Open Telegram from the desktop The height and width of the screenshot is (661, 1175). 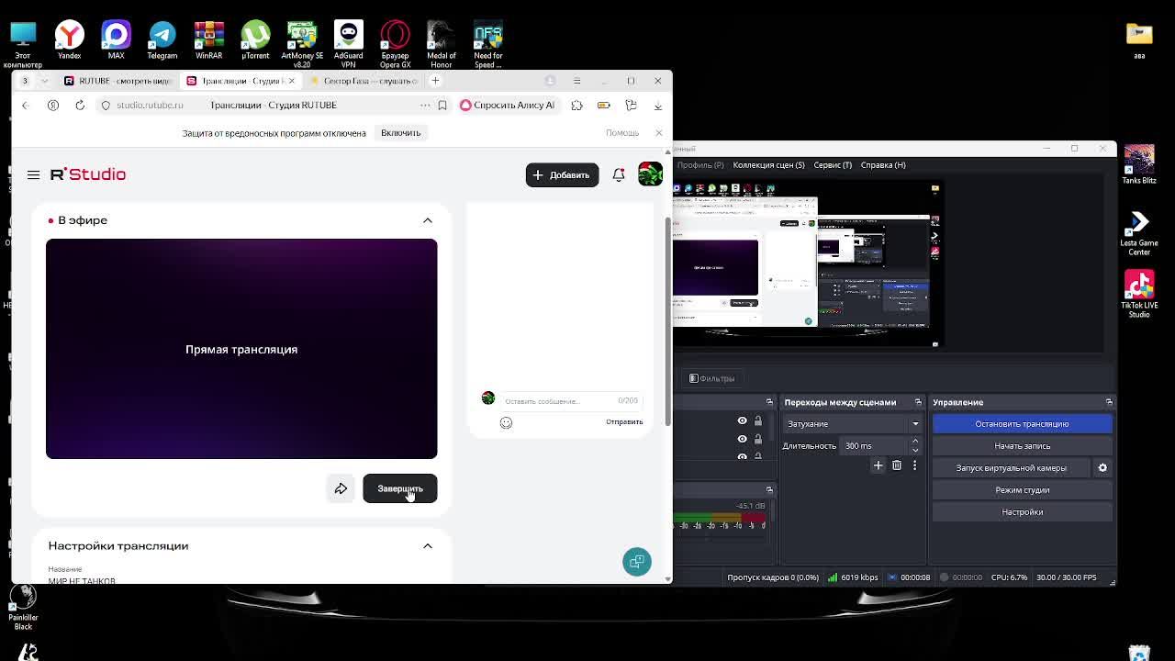pos(162,42)
